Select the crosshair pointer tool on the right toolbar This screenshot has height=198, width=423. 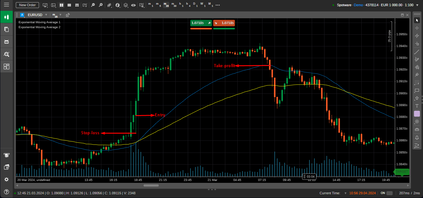point(417,28)
